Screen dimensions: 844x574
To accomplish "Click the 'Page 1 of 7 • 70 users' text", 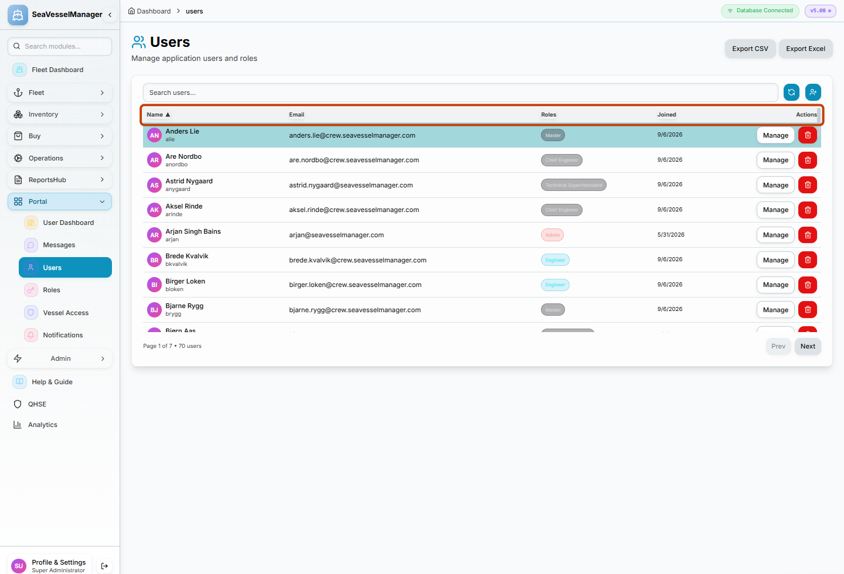I will (172, 346).
